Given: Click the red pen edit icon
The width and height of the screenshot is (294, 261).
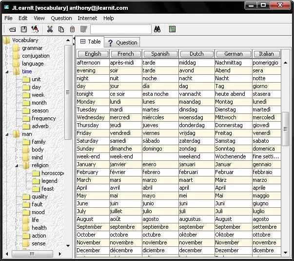Looking at the screenshot, I should click(x=35, y=29).
